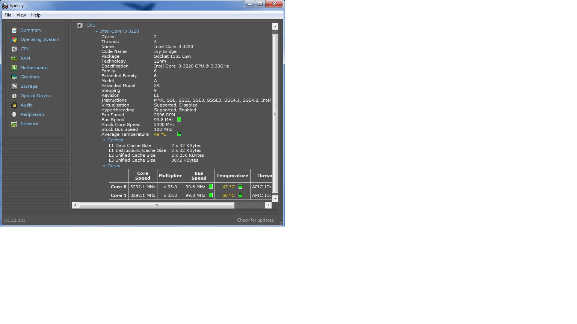Open the View menu
577x324 pixels.
click(x=21, y=15)
